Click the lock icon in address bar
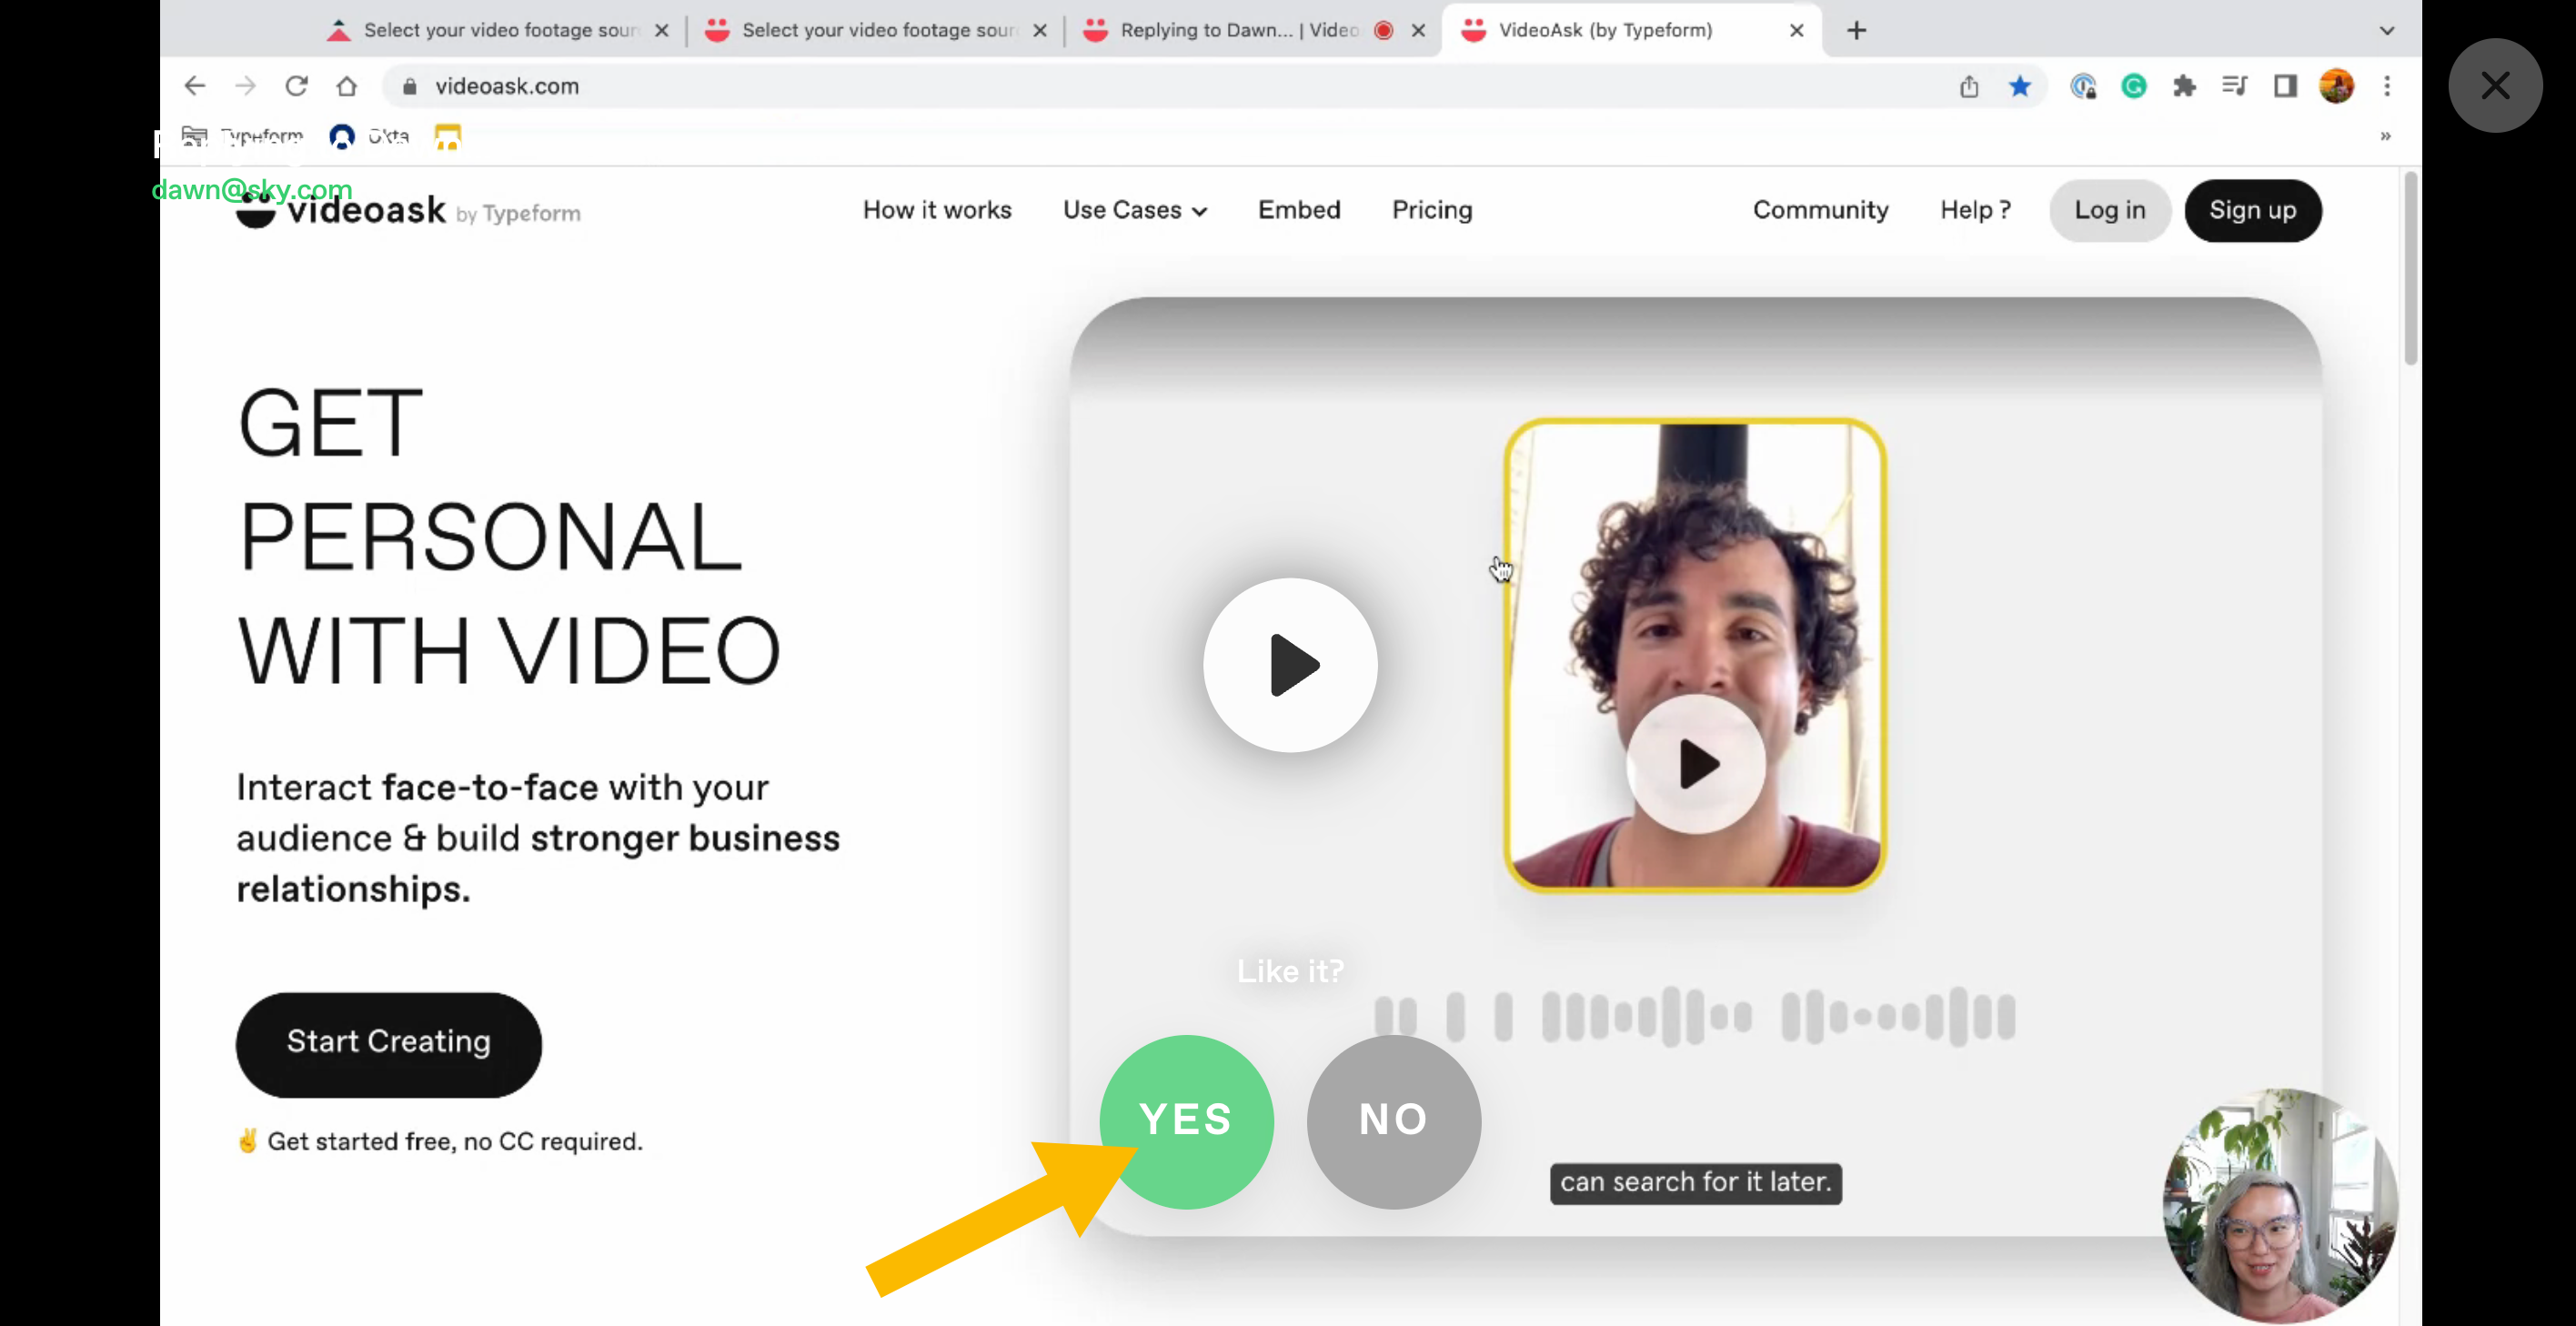2576x1326 pixels. pyautogui.click(x=409, y=87)
